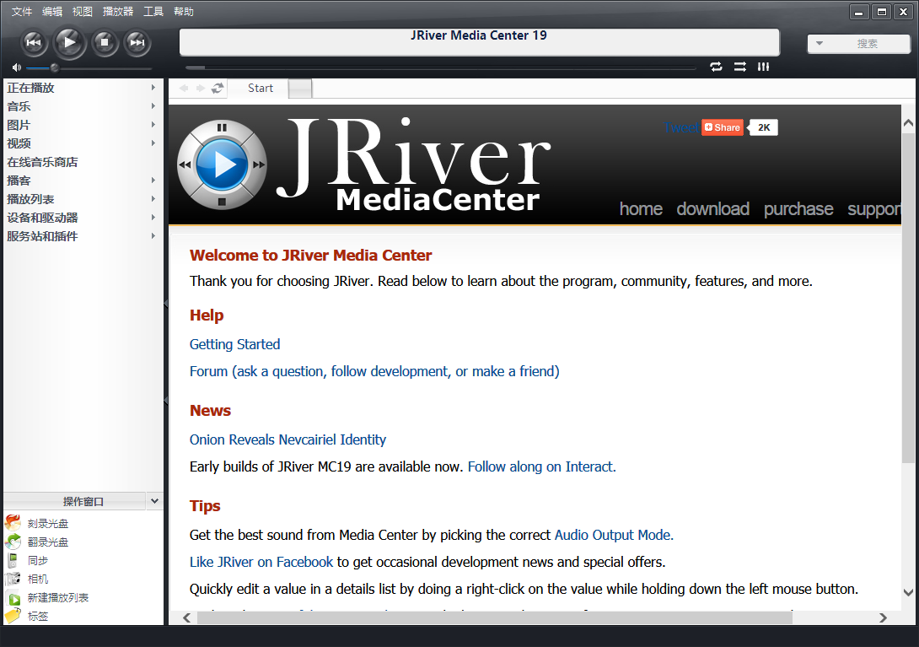919x647 pixels.
Task: Click the page scroll up arrow
Action: point(908,123)
